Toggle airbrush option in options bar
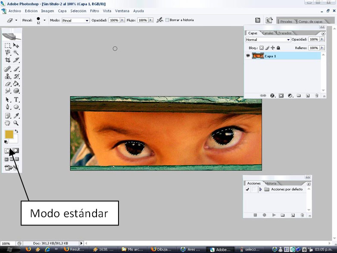This screenshot has height=253, width=337. pos(160,20)
